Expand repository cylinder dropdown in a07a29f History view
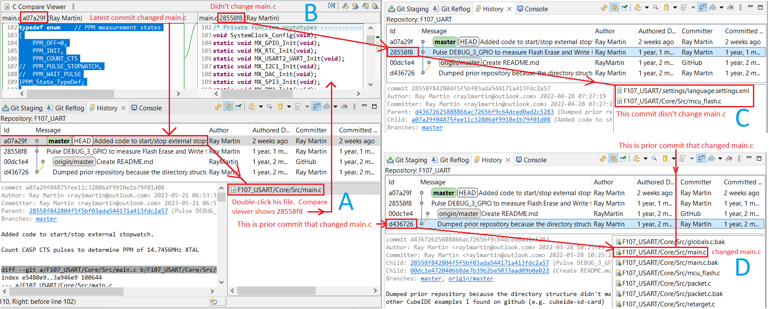 (289, 106)
